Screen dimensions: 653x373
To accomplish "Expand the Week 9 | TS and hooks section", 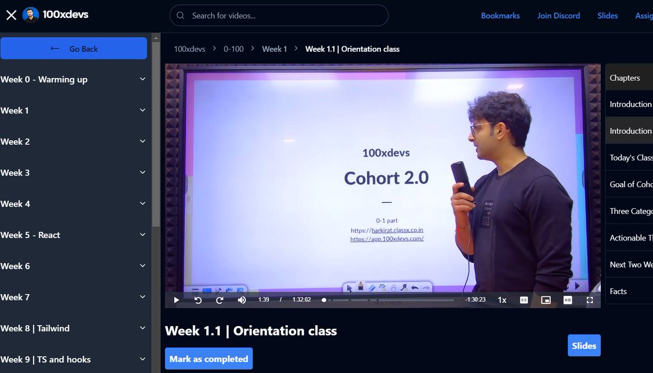I will [73, 359].
